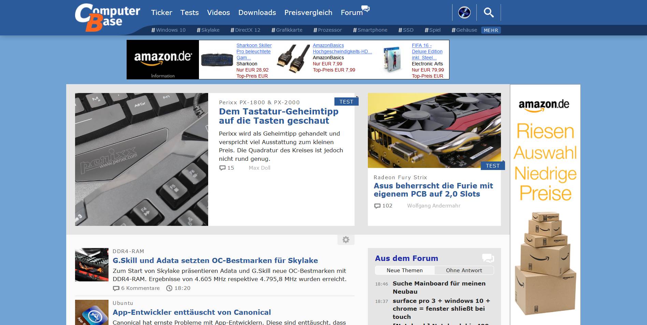Click the Information label in Amazon banner
This screenshot has width=647, height=325.
[163, 76]
